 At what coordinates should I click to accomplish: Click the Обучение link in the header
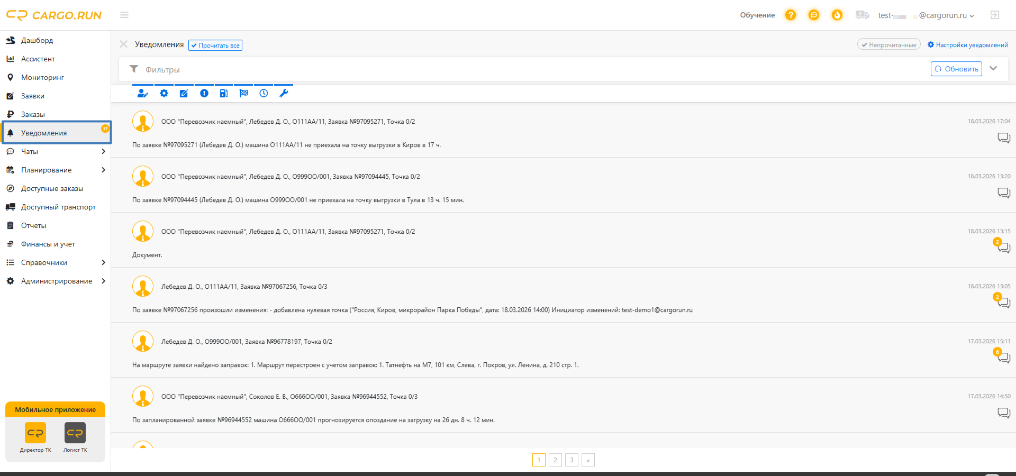click(757, 15)
